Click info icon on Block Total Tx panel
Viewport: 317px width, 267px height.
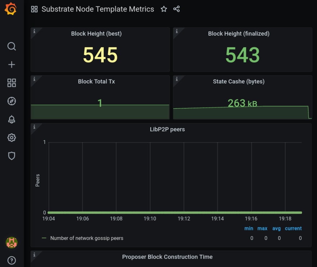[34, 79]
